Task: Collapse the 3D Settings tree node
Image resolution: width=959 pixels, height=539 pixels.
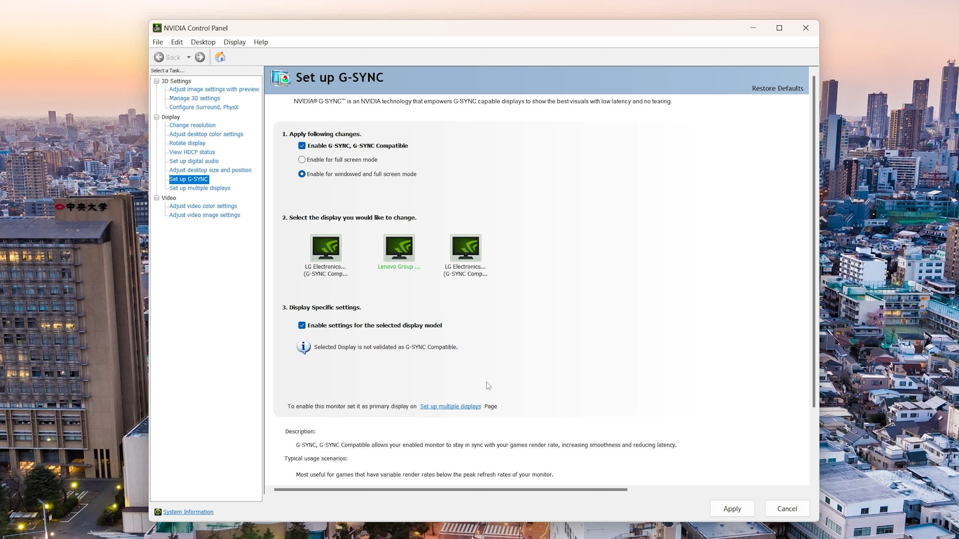Action: [157, 81]
